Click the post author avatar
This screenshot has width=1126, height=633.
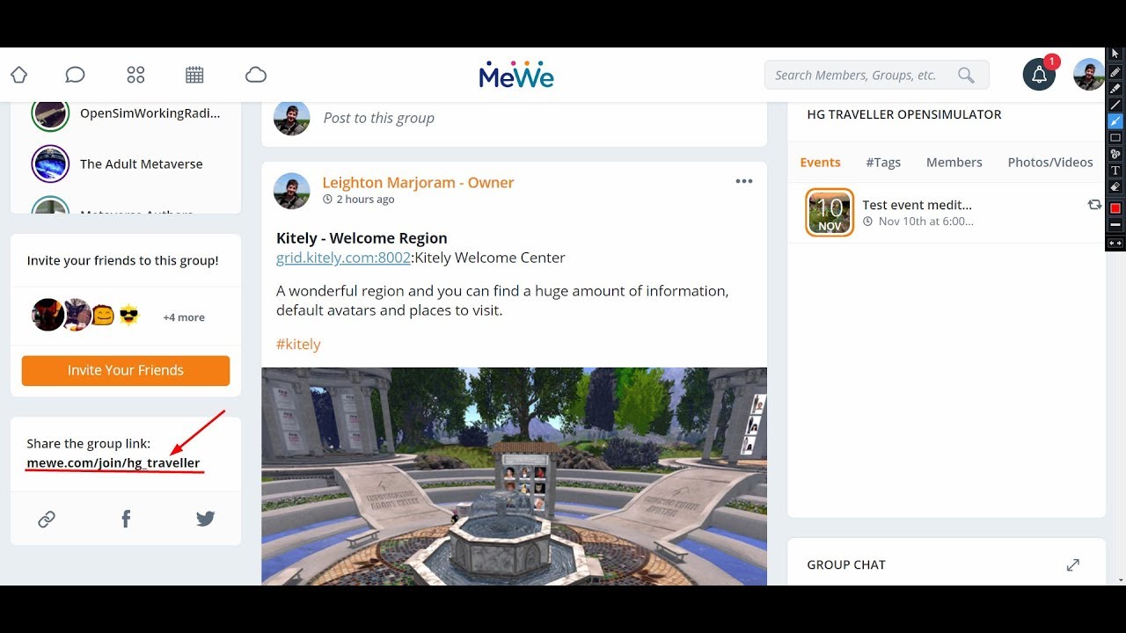tap(292, 191)
